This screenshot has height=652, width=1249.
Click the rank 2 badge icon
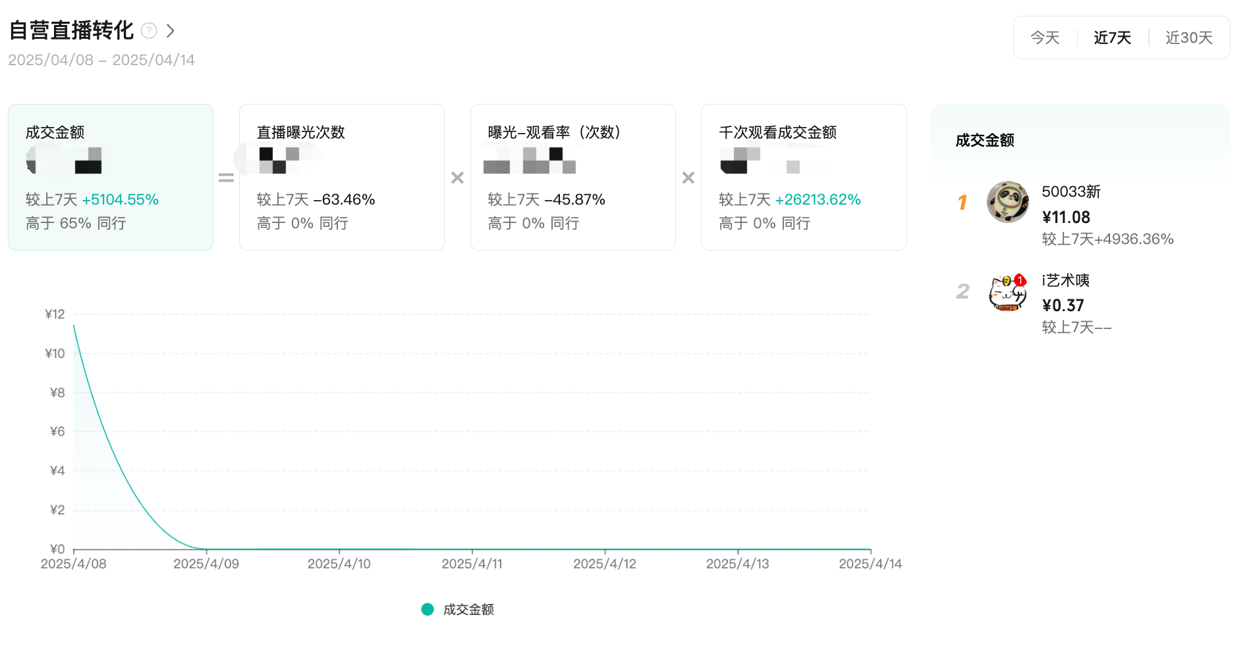point(962,291)
